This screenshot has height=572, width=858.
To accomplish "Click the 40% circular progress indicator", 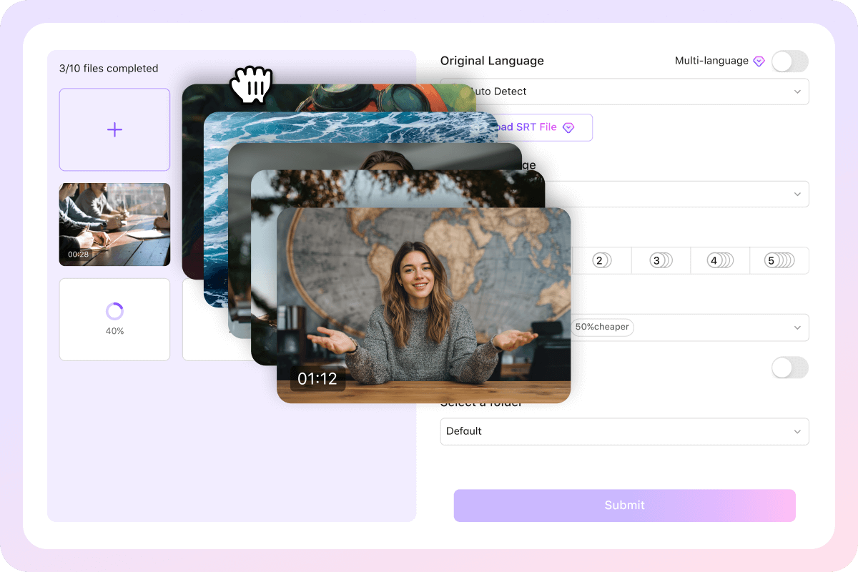I will click(x=114, y=310).
